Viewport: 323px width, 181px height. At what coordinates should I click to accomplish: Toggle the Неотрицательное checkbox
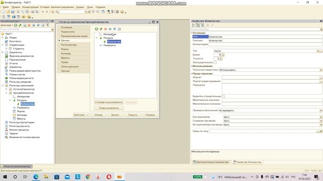pyautogui.click(x=215, y=62)
